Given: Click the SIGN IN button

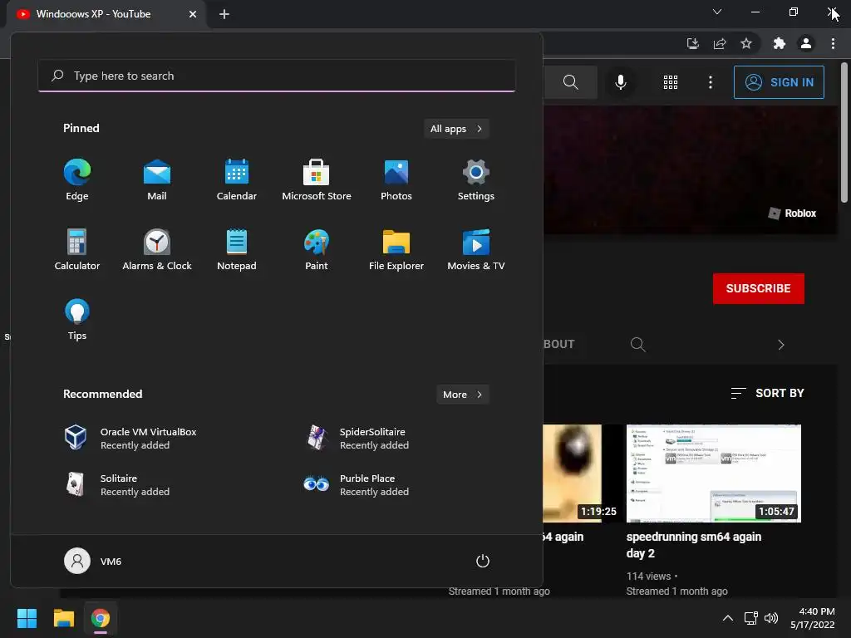Looking at the screenshot, I should (x=779, y=82).
